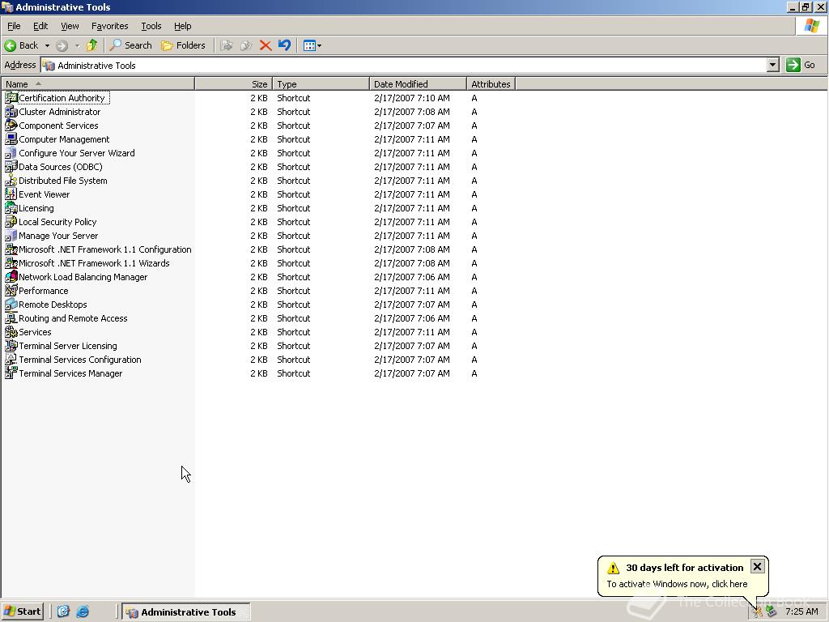Click the Performance icon
This screenshot has width=829, height=622.
[x=11, y=291]
